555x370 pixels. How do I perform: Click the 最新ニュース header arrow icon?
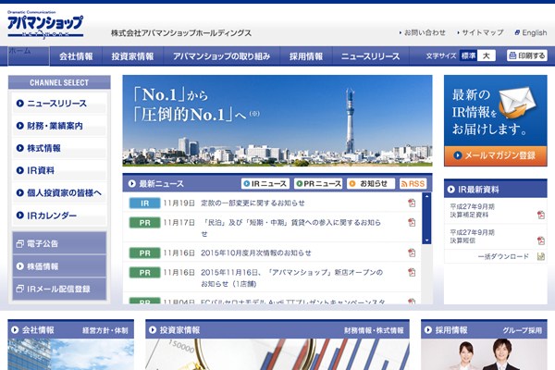pyautogui.click(x=132, y=184)
